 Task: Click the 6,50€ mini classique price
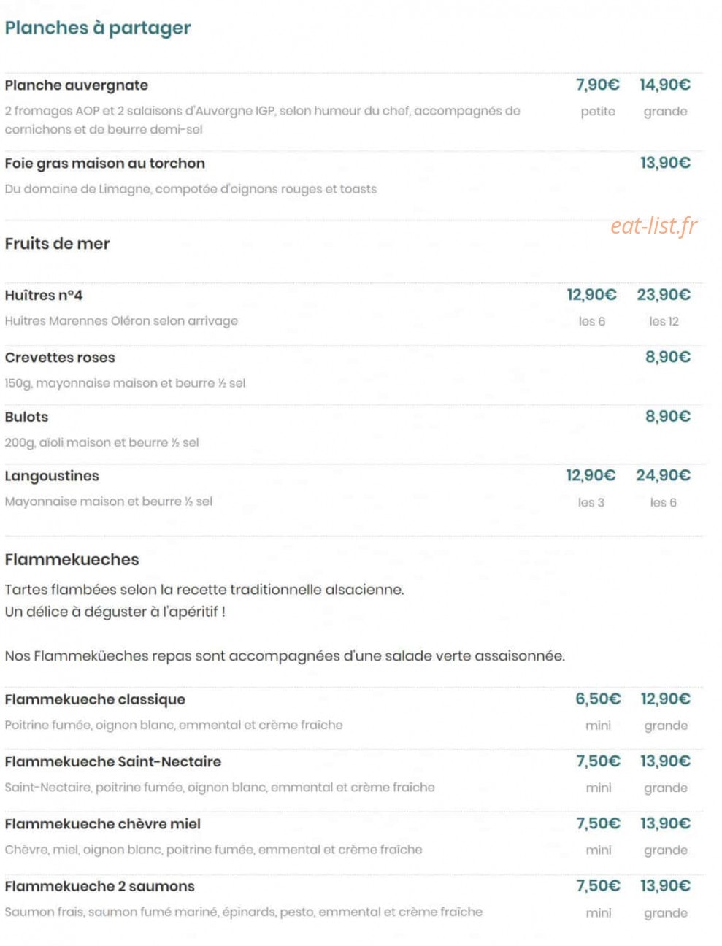598,699
